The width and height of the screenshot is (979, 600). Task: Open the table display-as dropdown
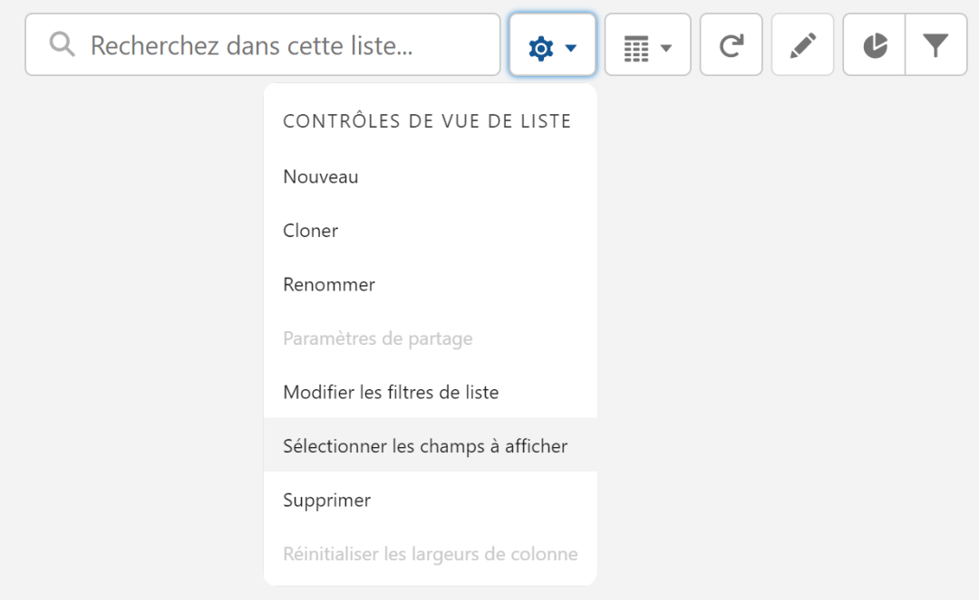(647, 45)
